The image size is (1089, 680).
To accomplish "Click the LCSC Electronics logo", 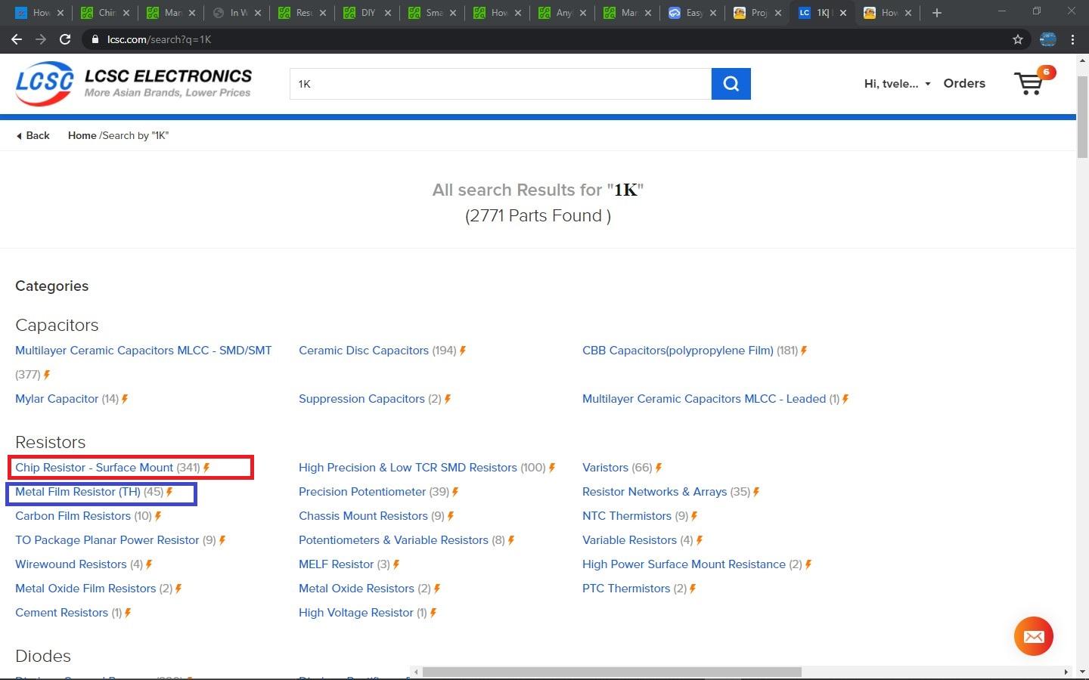I will point(134,84).
